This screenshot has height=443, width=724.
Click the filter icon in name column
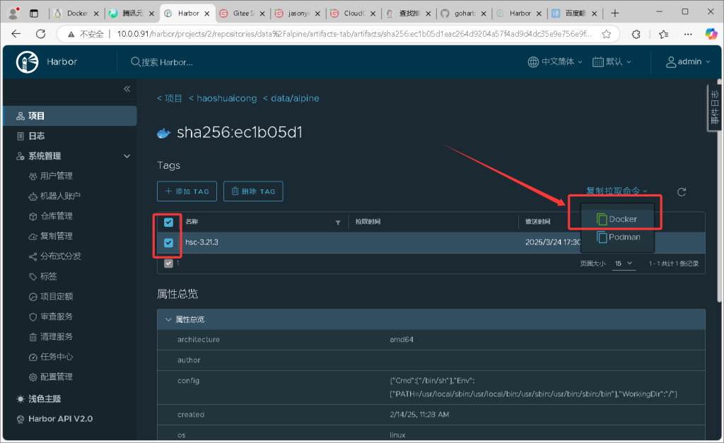click(x=337, y=223)
